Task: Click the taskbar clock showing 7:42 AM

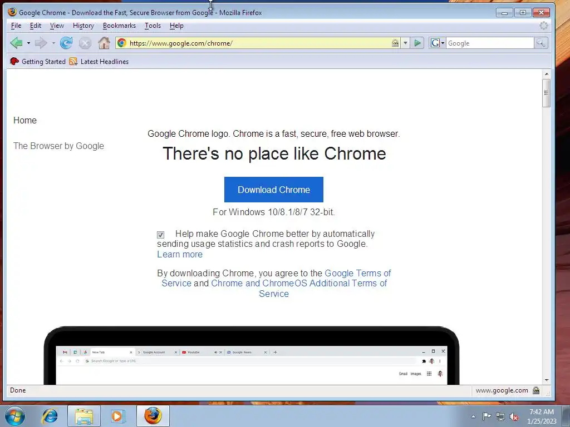Action: pyautogui.click(x=542, y=416)
